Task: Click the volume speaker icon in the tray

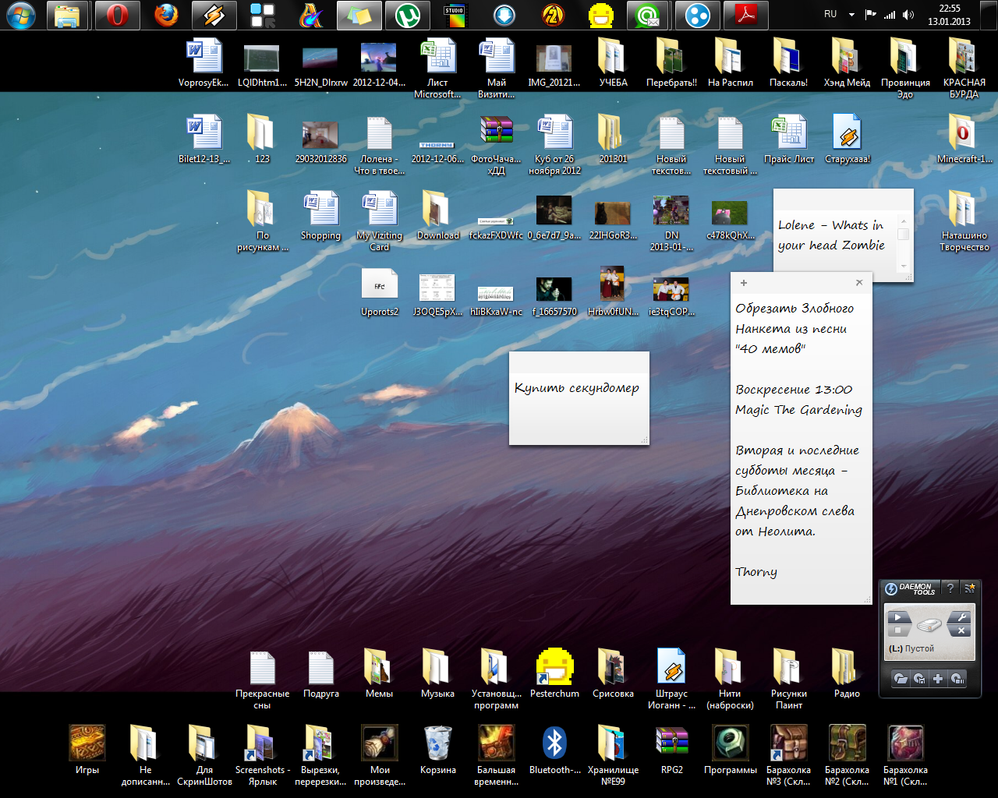Action: point(908,14)
